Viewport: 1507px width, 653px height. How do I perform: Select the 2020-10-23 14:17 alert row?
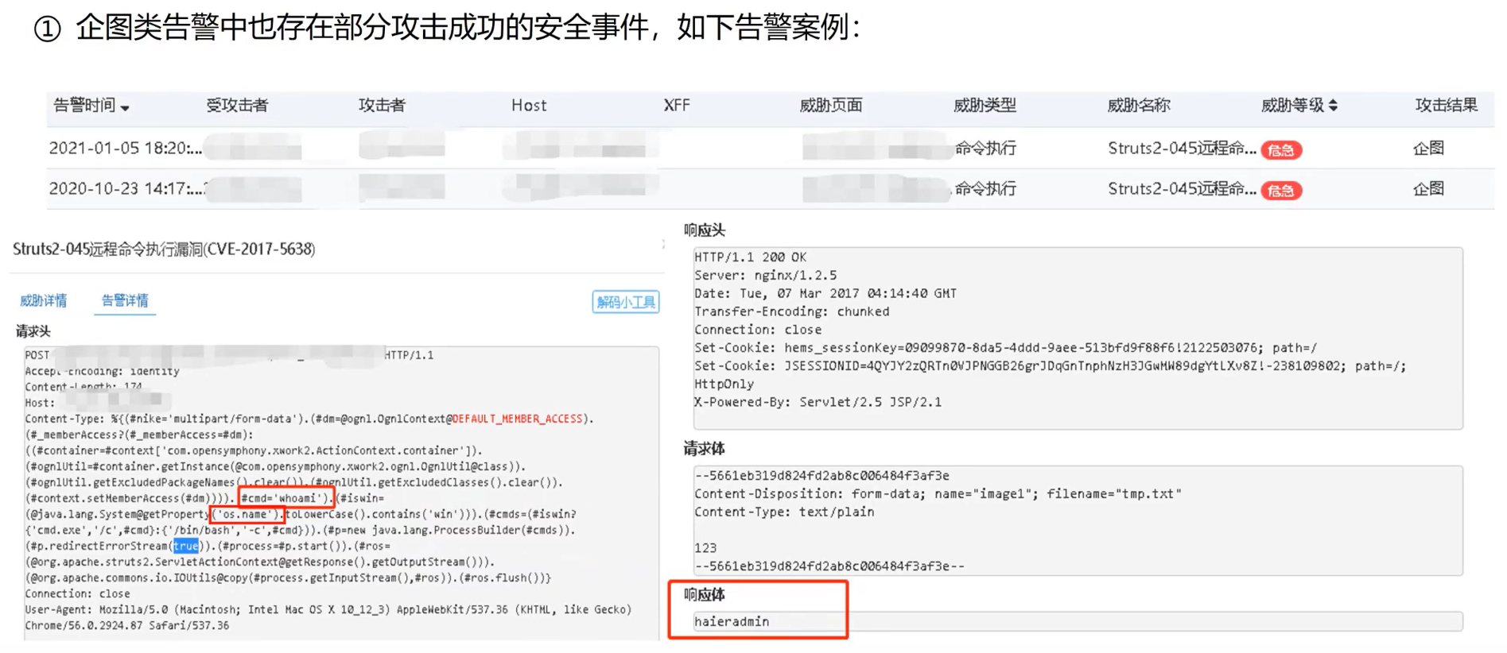(770, 189)
